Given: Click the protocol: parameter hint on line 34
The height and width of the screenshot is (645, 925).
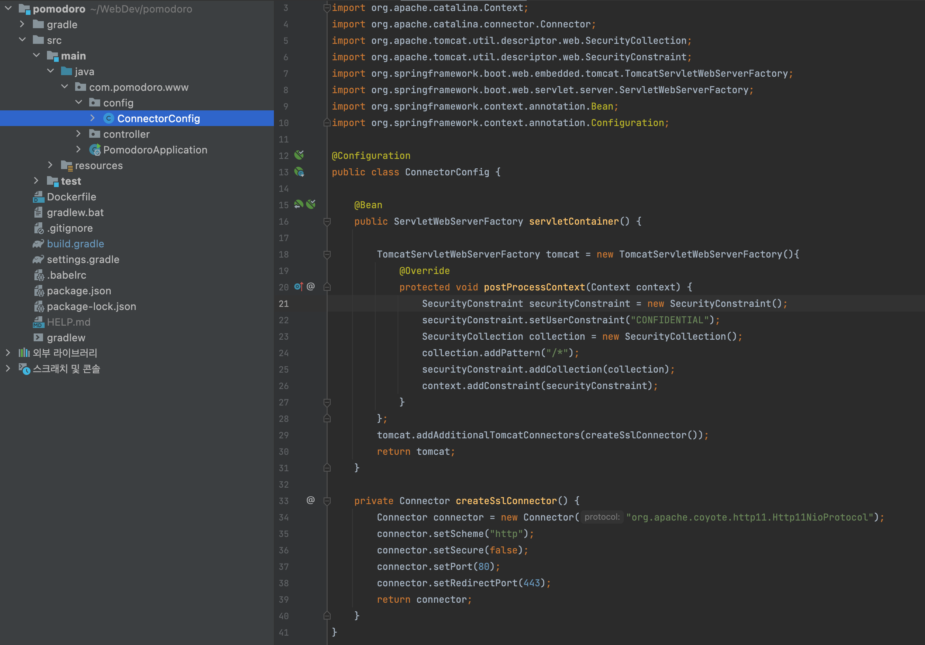Looking at the screenshot, I should 602,517.
